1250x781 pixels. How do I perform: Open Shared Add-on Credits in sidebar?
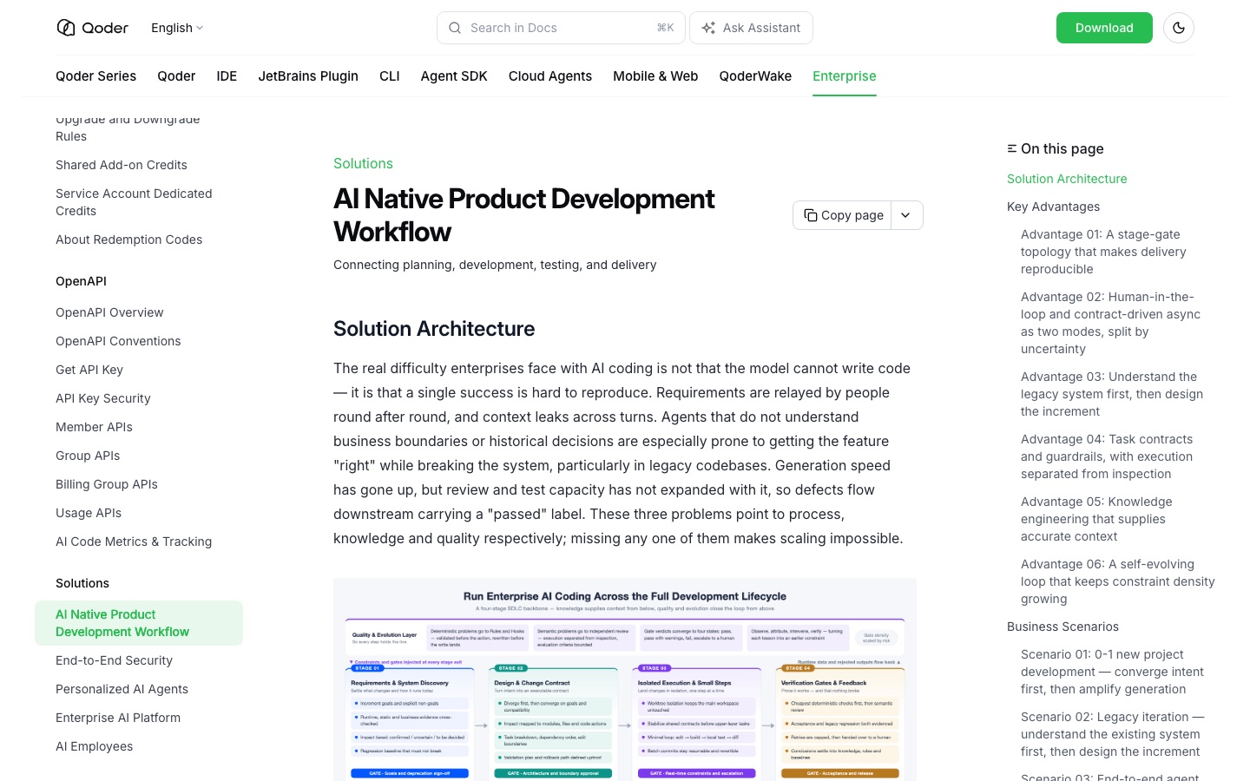[122, 165]
